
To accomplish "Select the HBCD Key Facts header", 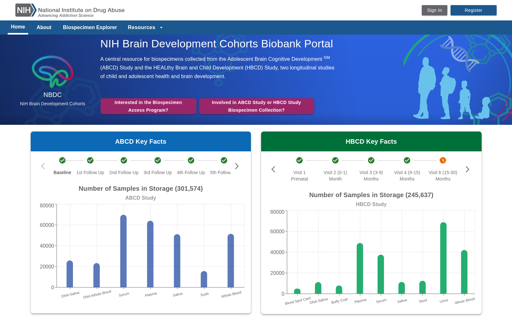I will click(371, 141).
